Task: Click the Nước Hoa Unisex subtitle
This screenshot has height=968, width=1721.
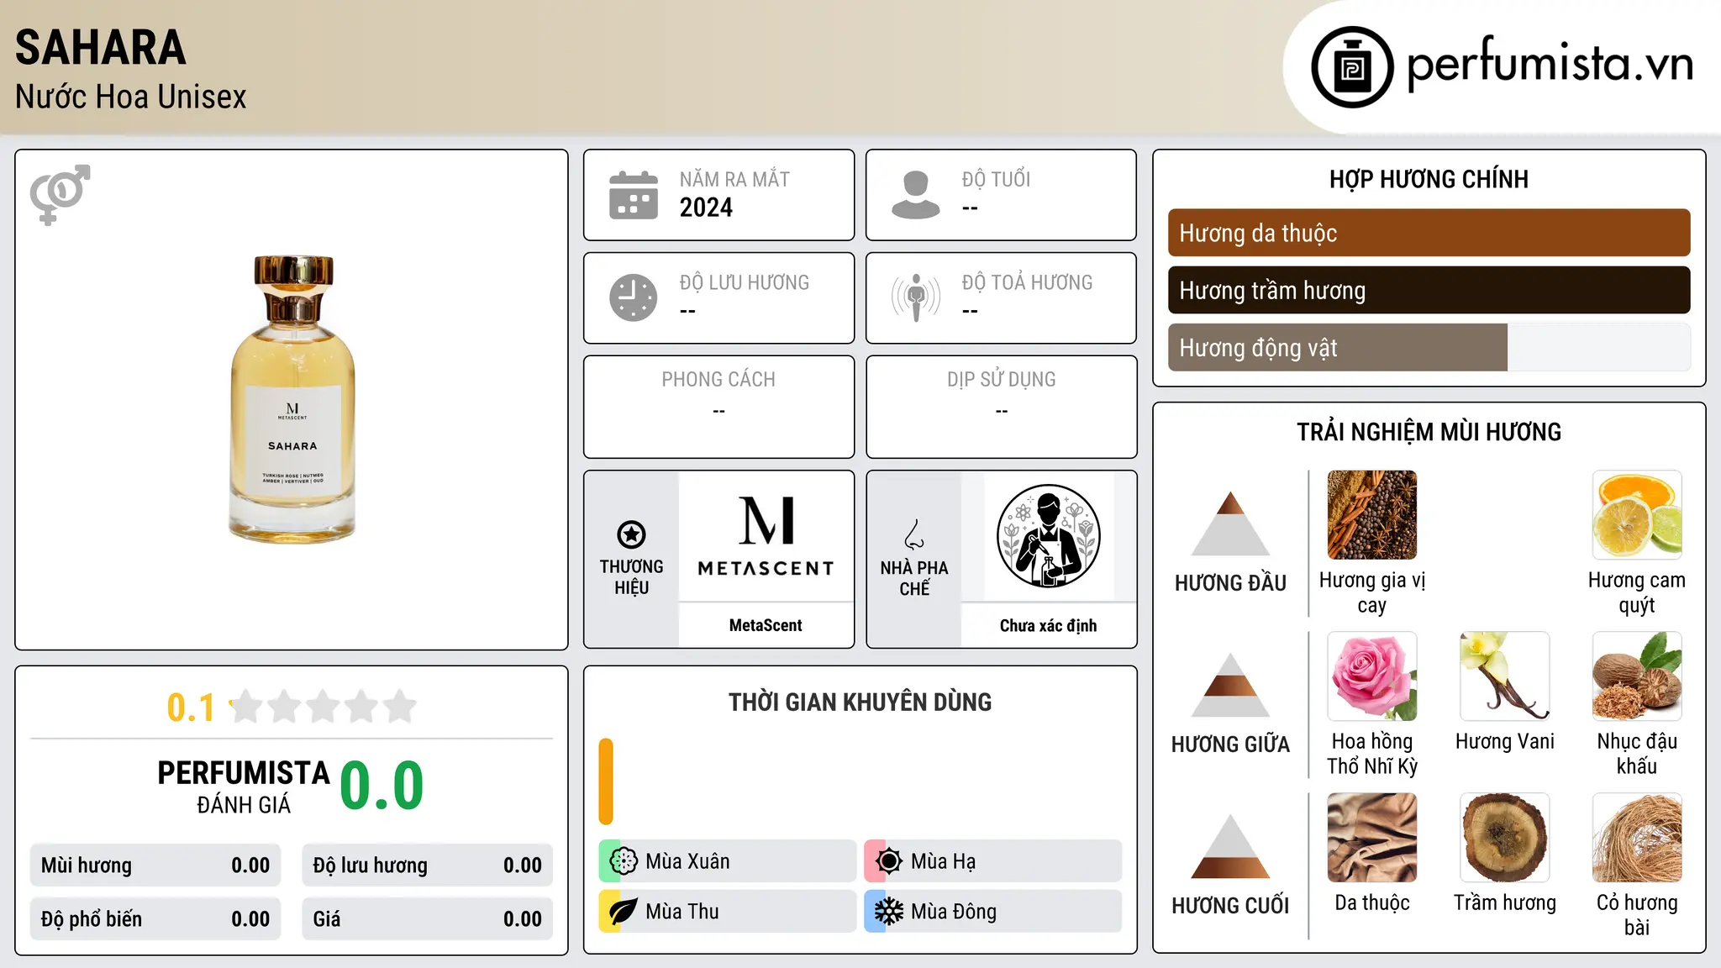Action: pos(131,97)
